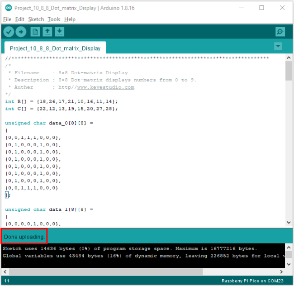Screen dimensions: 294x286
Task: Open the Help menu
Action: (x=70, y=19)
